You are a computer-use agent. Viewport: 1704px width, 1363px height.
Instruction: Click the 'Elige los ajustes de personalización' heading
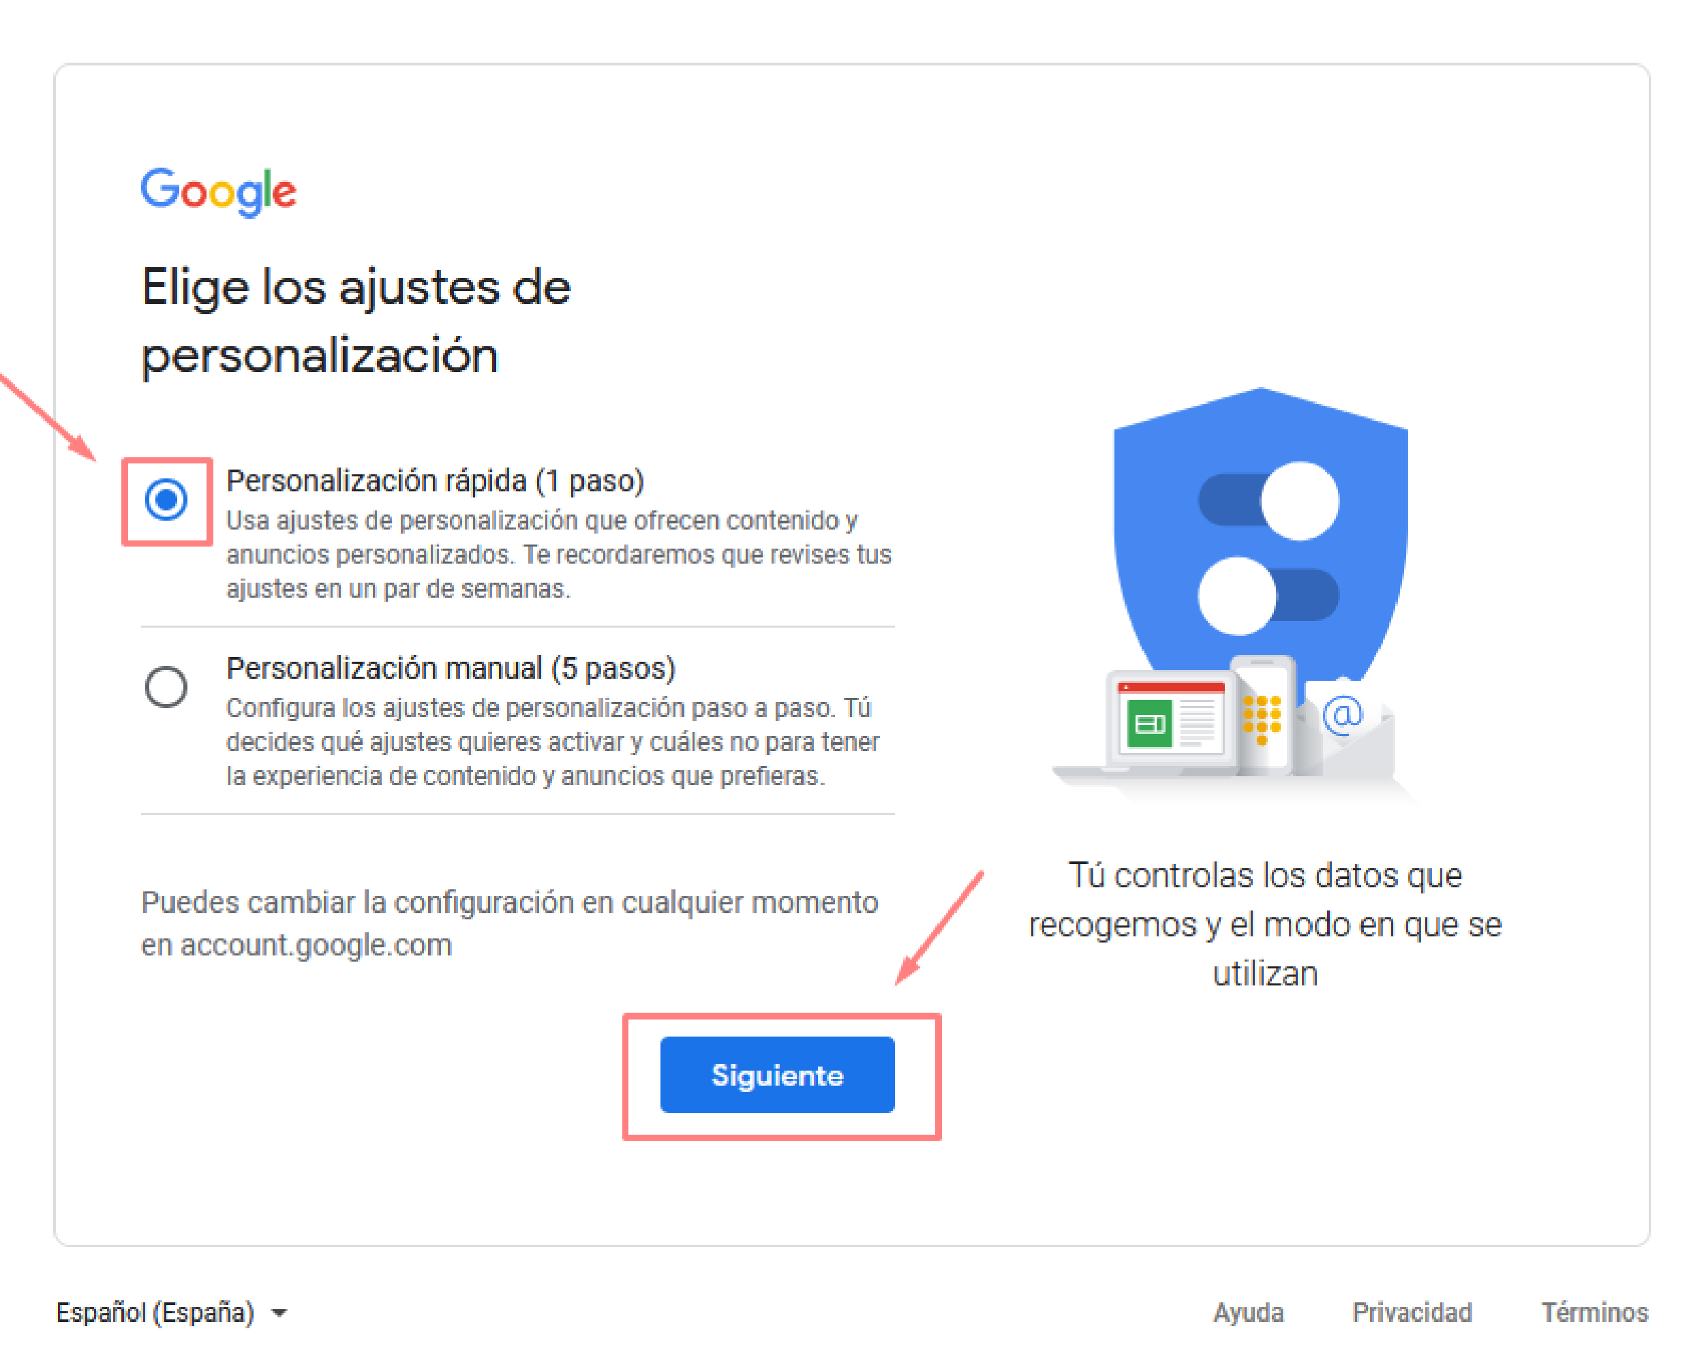(356, 321)
